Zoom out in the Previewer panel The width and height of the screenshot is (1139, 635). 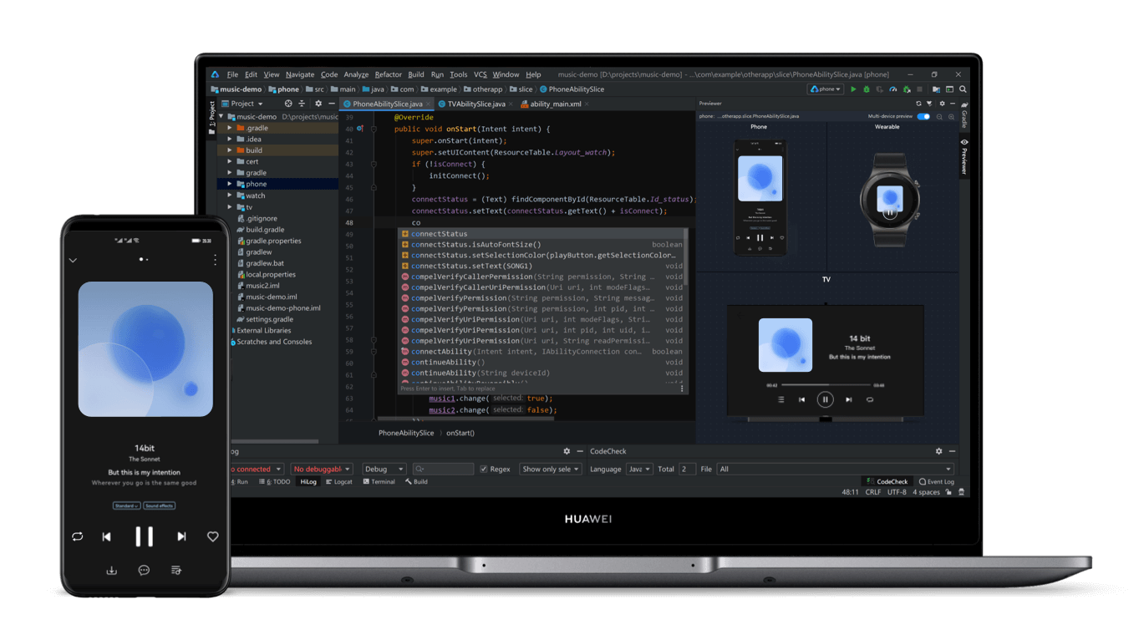(x=939, y=117)
